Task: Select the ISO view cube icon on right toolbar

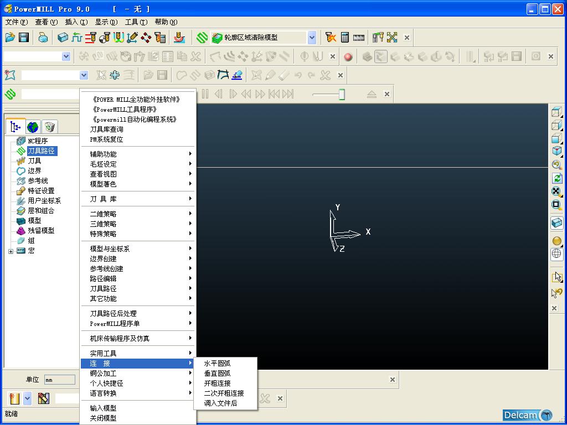Action: click(x=556, y=150)
